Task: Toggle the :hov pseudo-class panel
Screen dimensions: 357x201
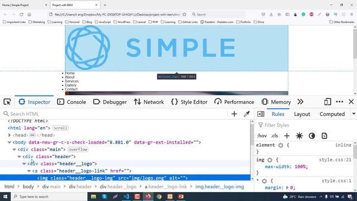Action: [x=262, y=136]
